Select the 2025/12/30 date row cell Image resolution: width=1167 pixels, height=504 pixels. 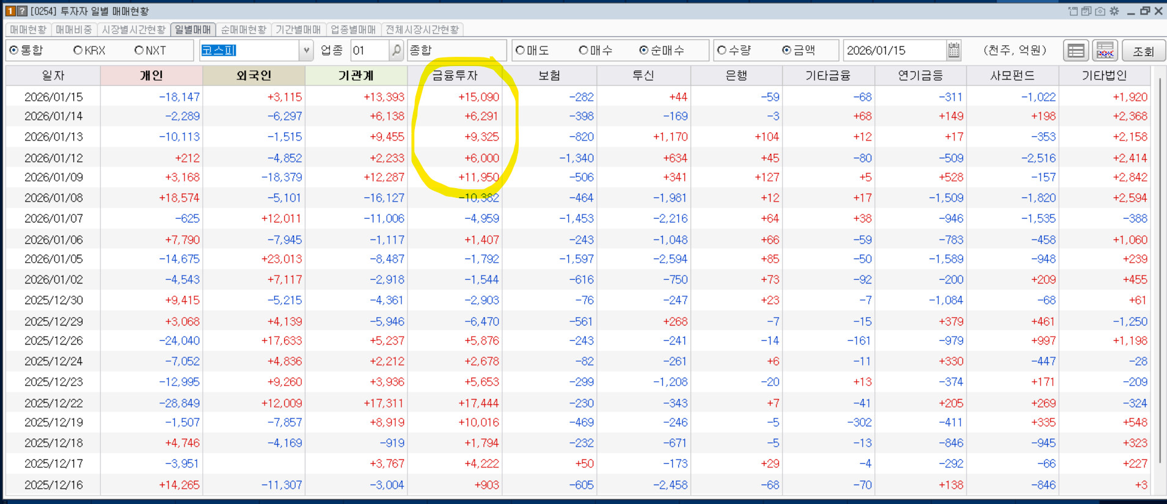coord(53,300)
